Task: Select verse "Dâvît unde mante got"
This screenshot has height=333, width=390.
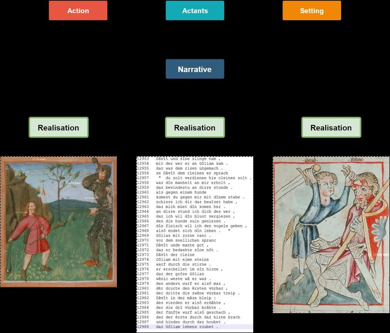Action: (x=182, y=245)
